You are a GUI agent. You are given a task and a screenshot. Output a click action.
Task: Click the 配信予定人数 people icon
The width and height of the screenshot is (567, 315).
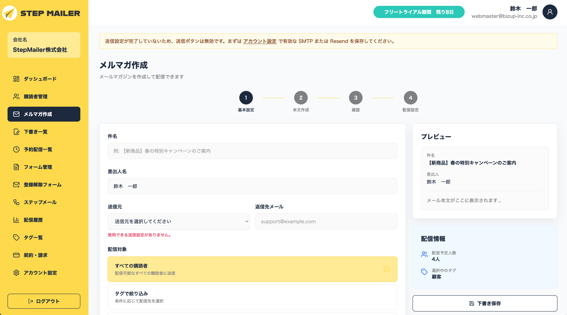pos(424,254)
